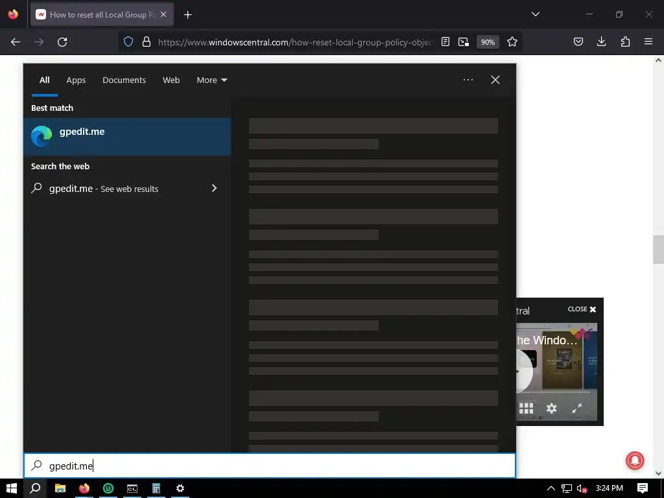Open Firefox application hamburger menu
Image resolution: width=664 pixels, height=498 pixels.
pyautogui.click(x=648, y=41)
